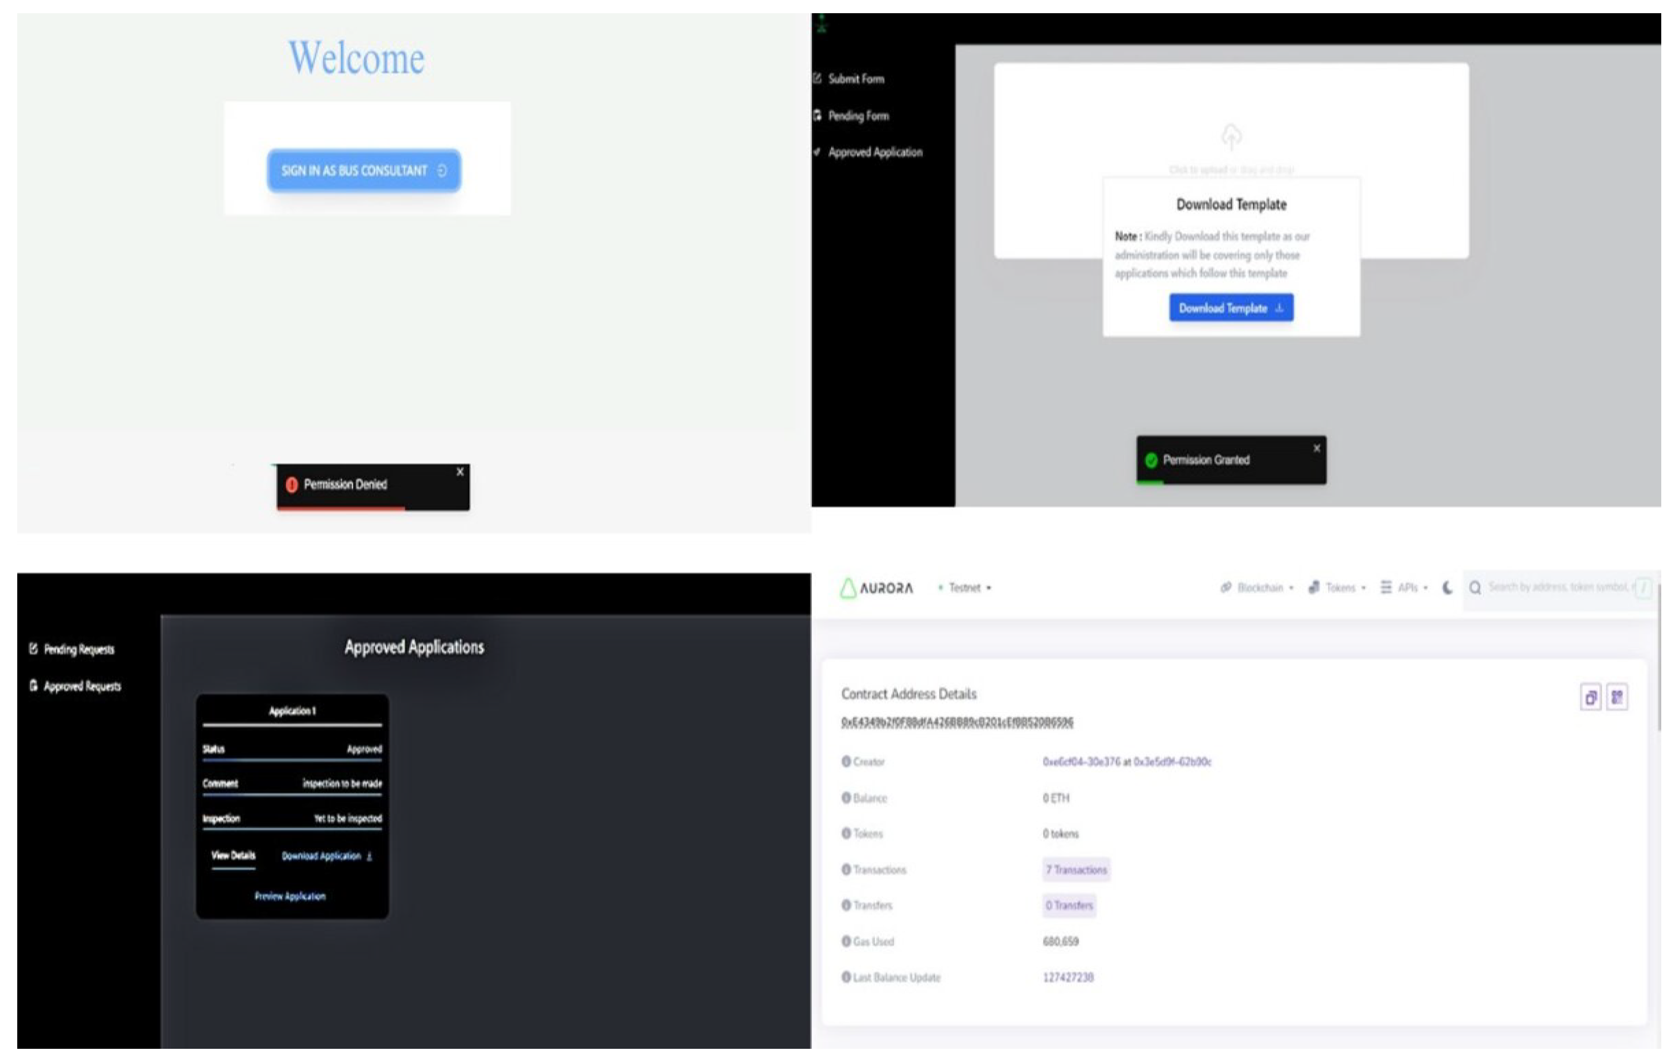Screen dimensions: 1679x1062
Task: Click the search by address field
Action: click(1556, 587)
